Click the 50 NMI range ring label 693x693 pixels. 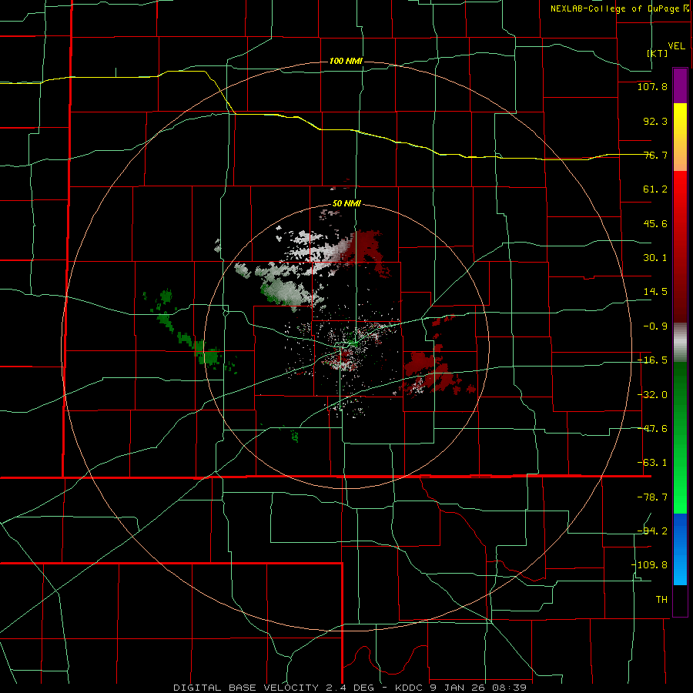click(x=346, y=204)
